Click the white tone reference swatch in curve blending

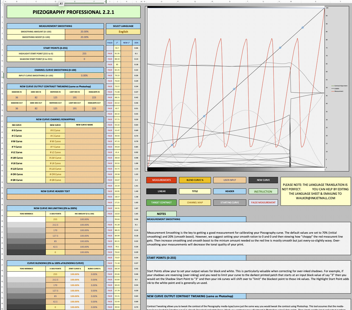coord(26,274)
